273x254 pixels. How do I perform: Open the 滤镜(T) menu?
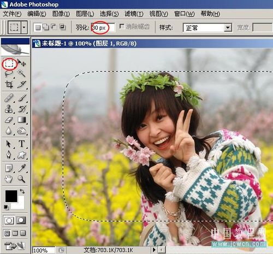pos(134,14)
